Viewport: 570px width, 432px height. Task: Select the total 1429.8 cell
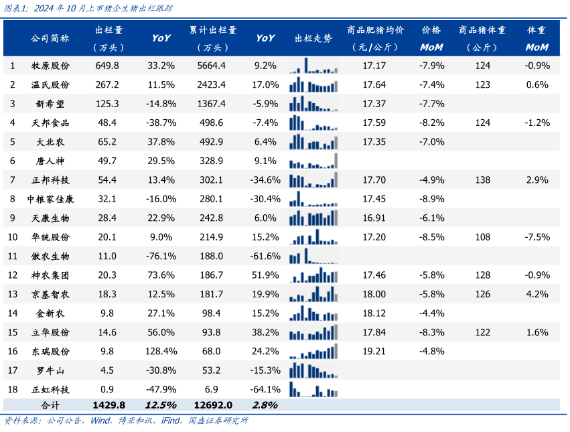(x=108, y=405)
